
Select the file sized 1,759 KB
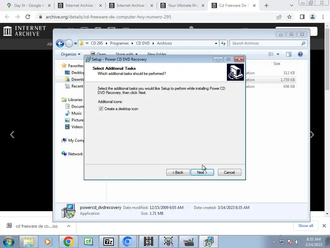coord(287,80)
